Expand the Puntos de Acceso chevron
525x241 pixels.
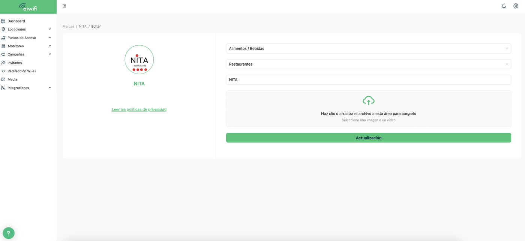(x=50, y=37)
